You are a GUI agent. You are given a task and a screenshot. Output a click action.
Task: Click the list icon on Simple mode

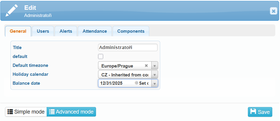(10, 112)
